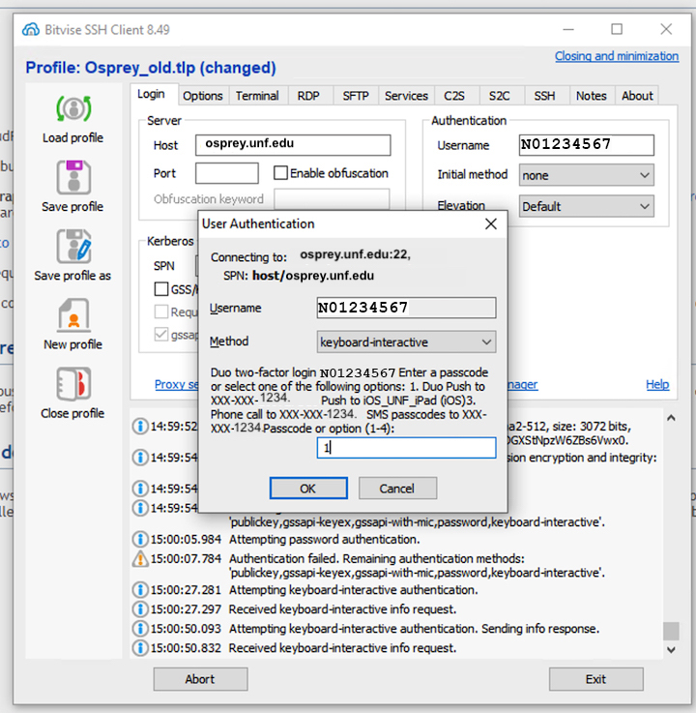Click the info icon on the 15:00:27.297 log entry
The width and height of the screenshot is (696, 713).
point(140,609)
